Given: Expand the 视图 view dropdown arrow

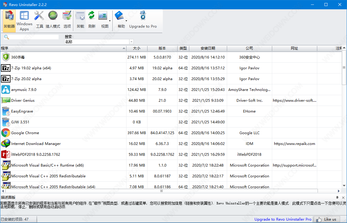Looking at the screenshot, I should point(110,21).
